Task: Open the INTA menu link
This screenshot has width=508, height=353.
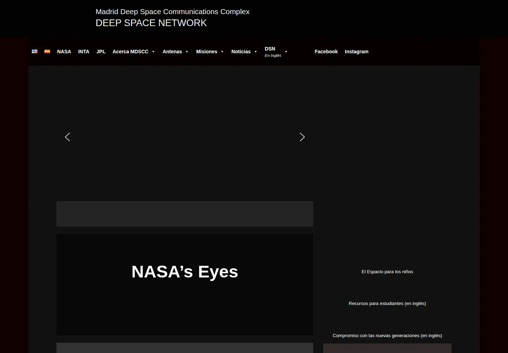Action: 84,52
